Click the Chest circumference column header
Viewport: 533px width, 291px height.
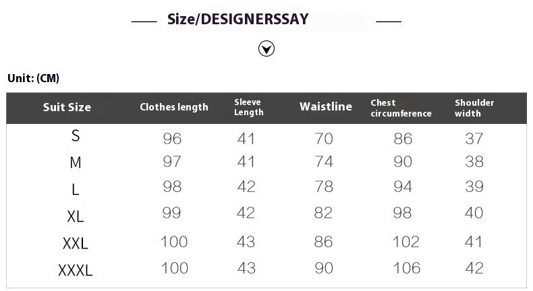[x=401, y=108]
